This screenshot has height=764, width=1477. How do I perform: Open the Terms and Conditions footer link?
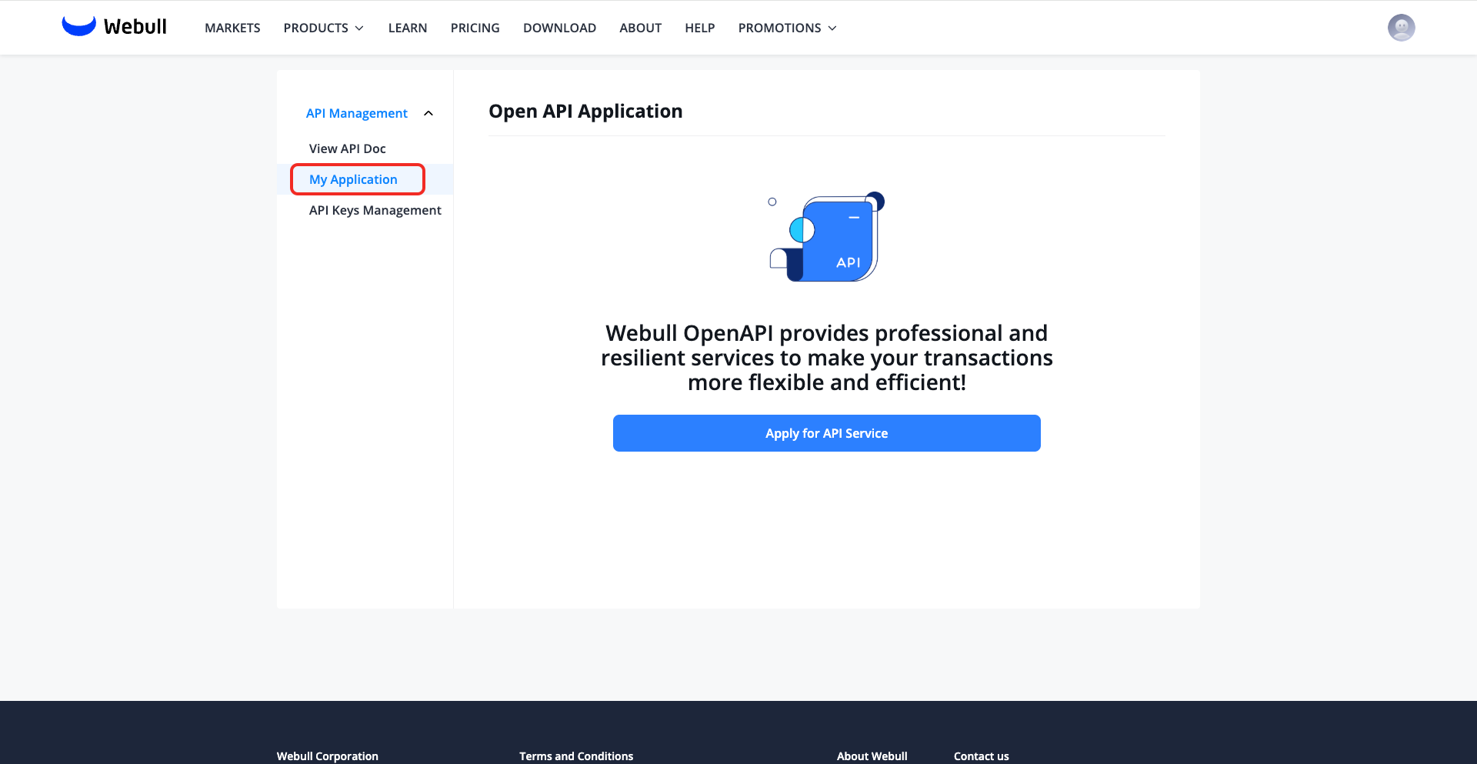[x=576, y=756]
